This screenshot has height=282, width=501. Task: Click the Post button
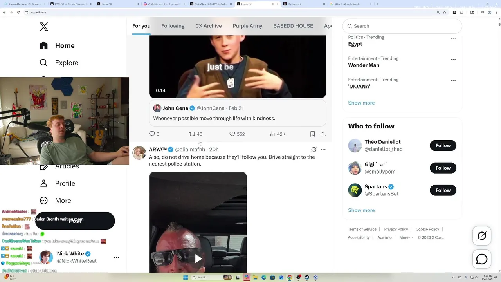(x=75, y=221)
